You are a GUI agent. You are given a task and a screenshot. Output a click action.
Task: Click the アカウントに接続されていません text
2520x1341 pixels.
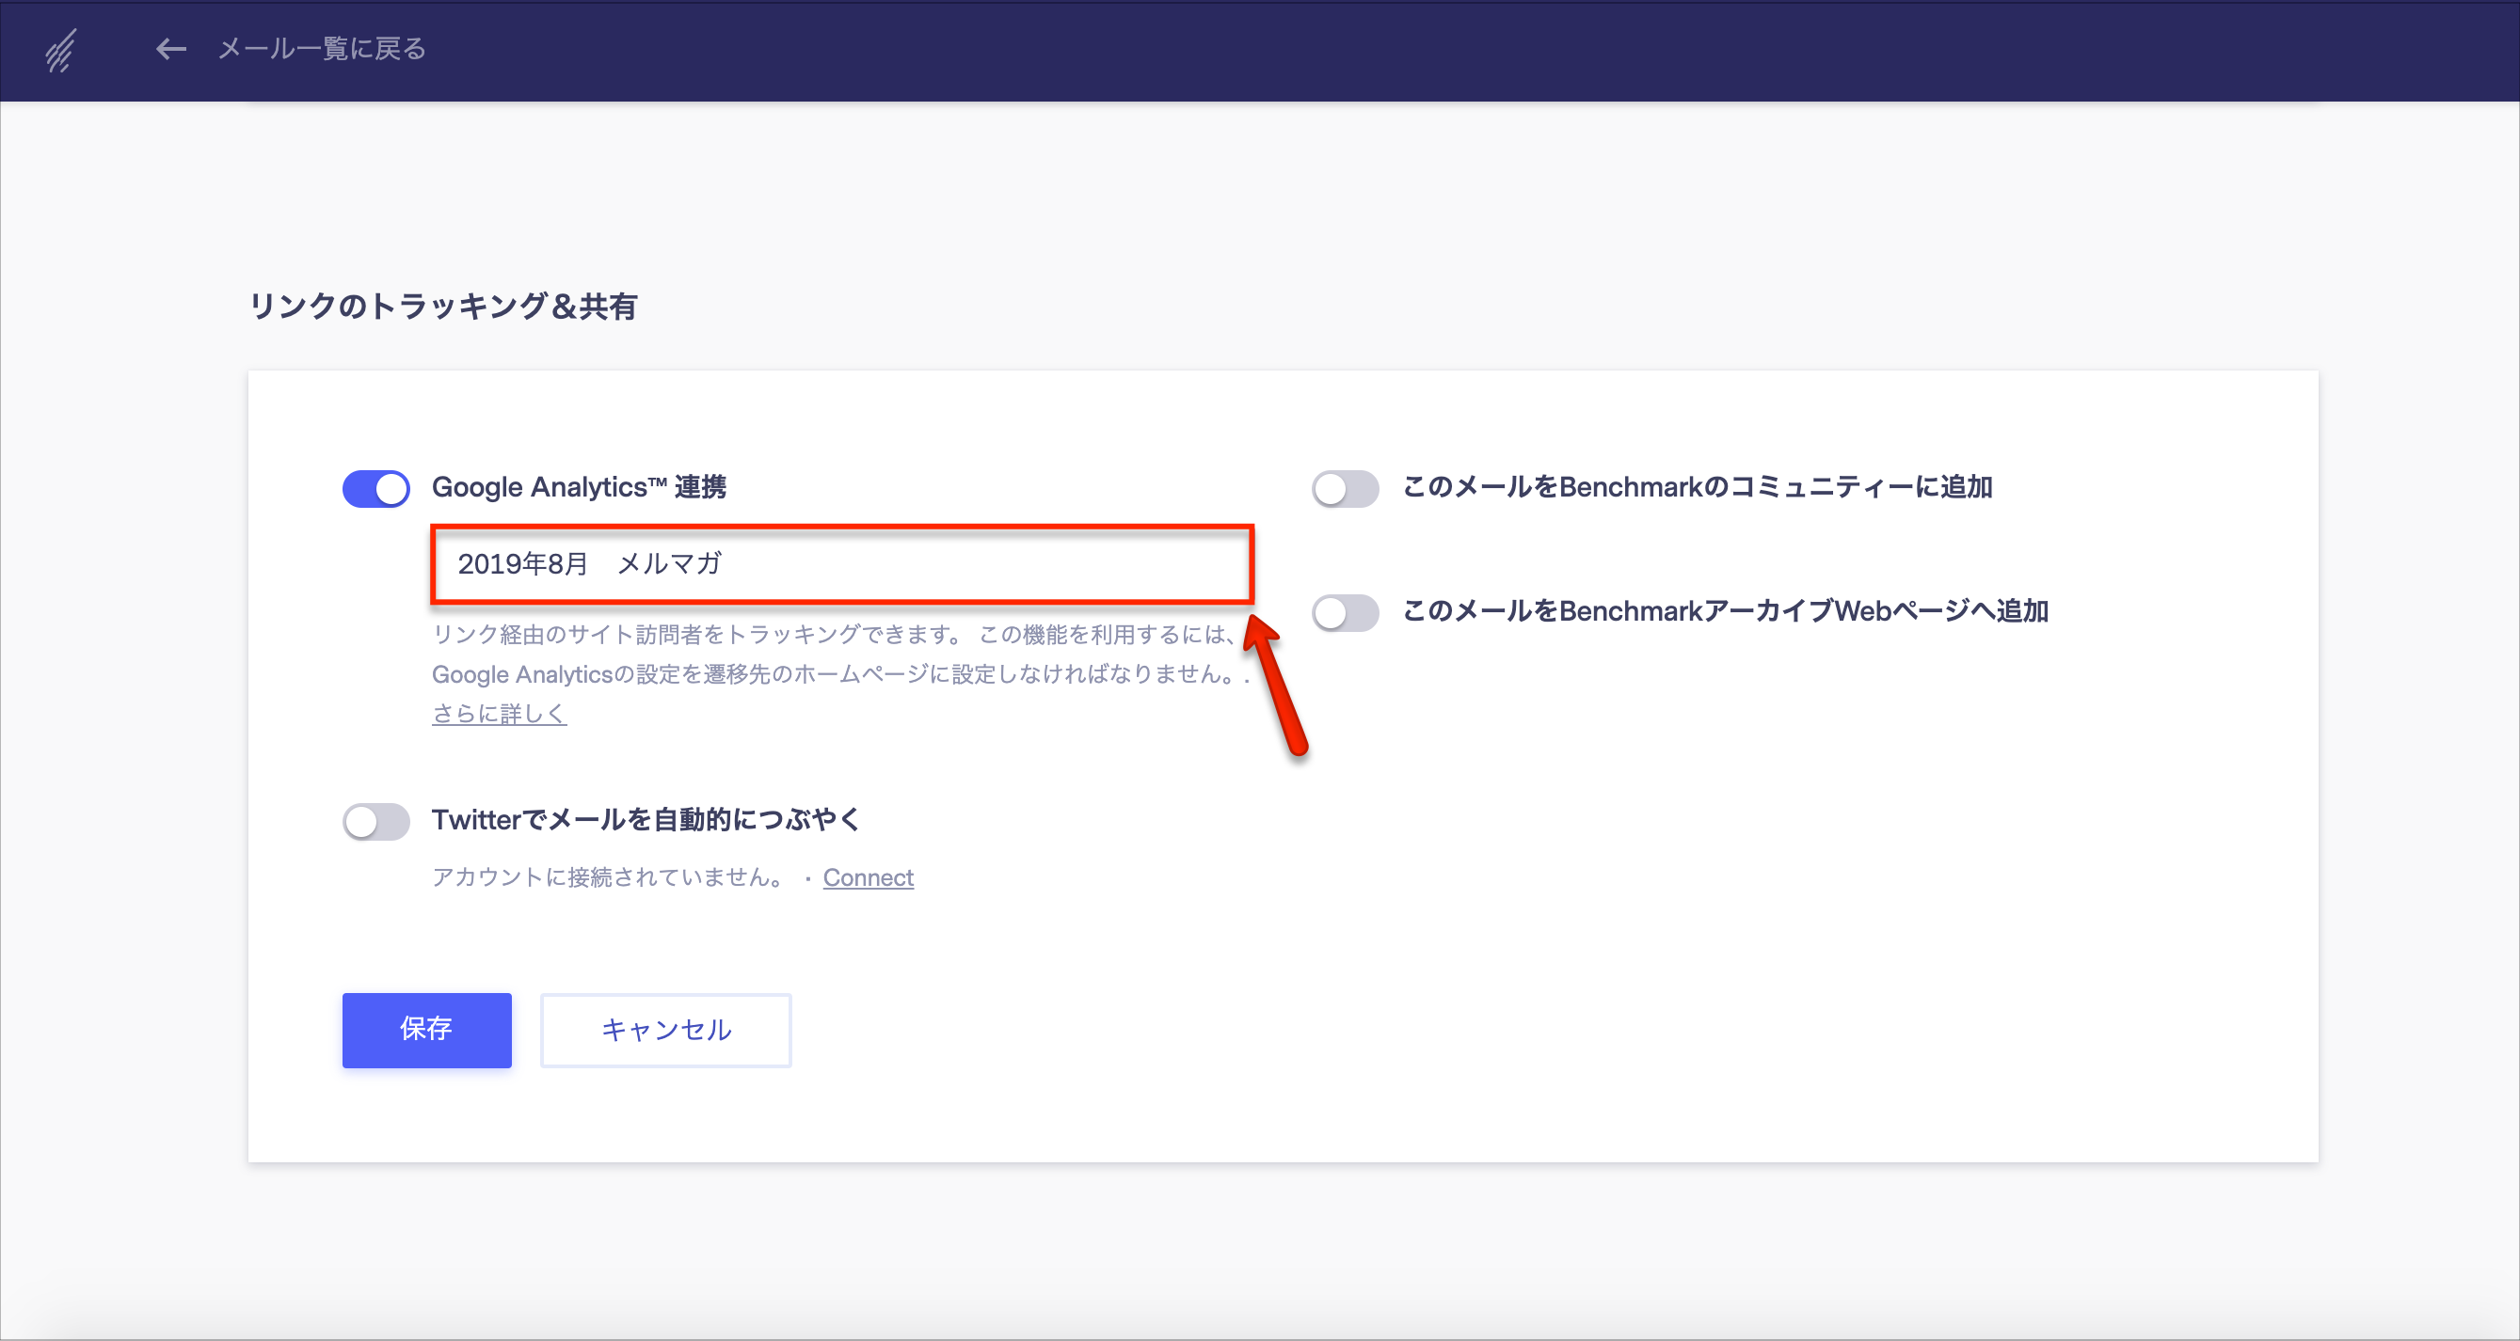609,876
